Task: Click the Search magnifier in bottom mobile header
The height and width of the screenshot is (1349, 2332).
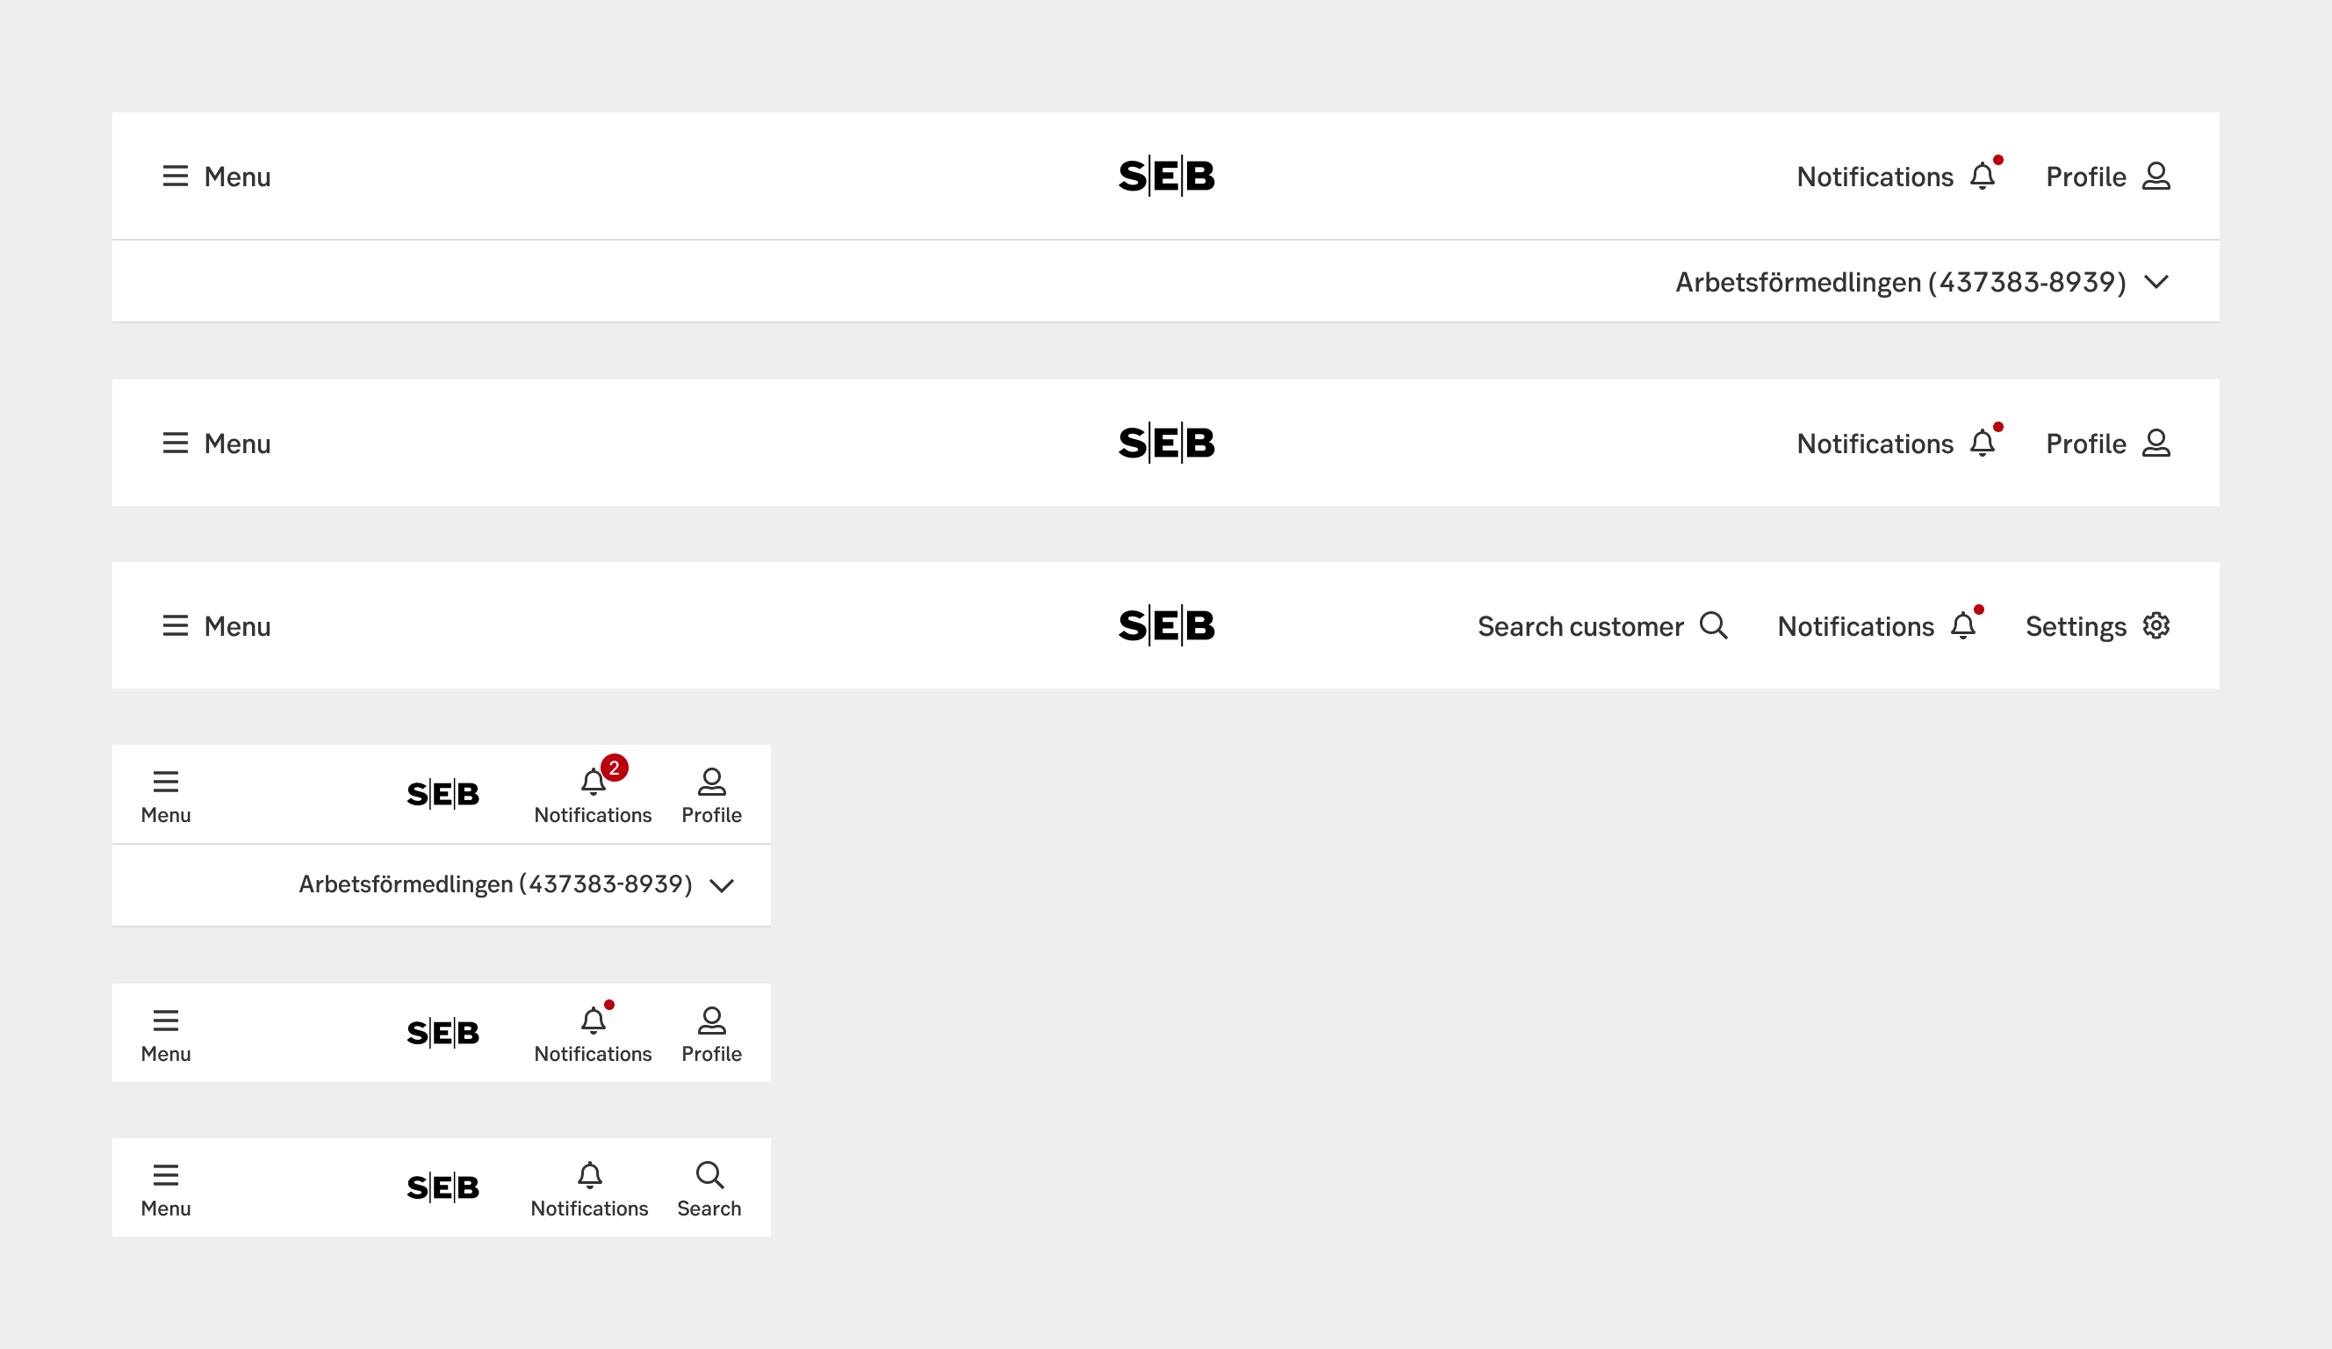Action: pos(709,1175)
